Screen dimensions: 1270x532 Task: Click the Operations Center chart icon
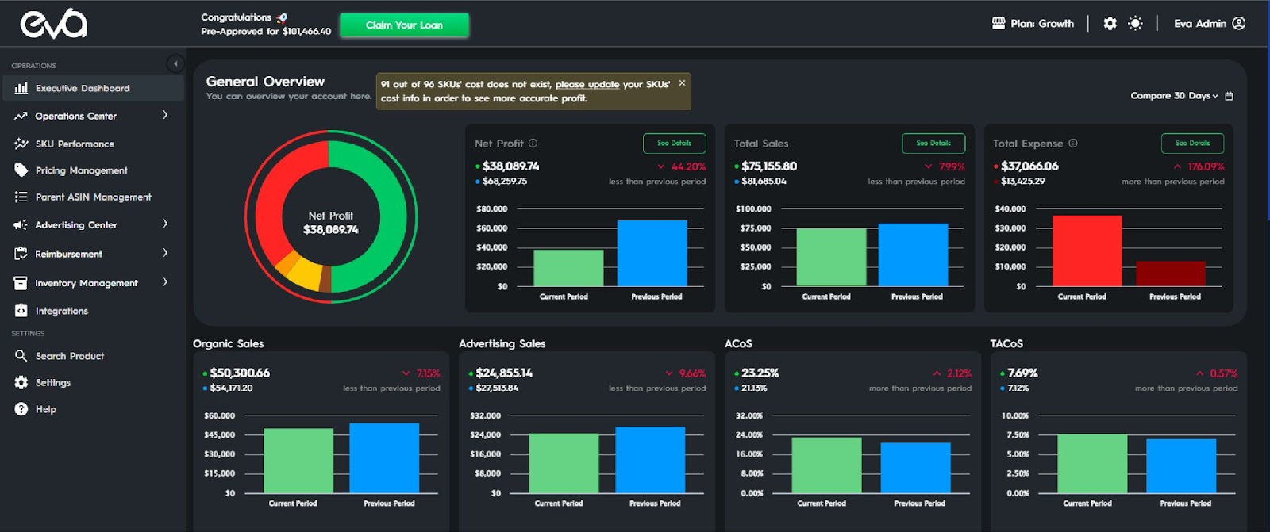[x=21, y=116]
